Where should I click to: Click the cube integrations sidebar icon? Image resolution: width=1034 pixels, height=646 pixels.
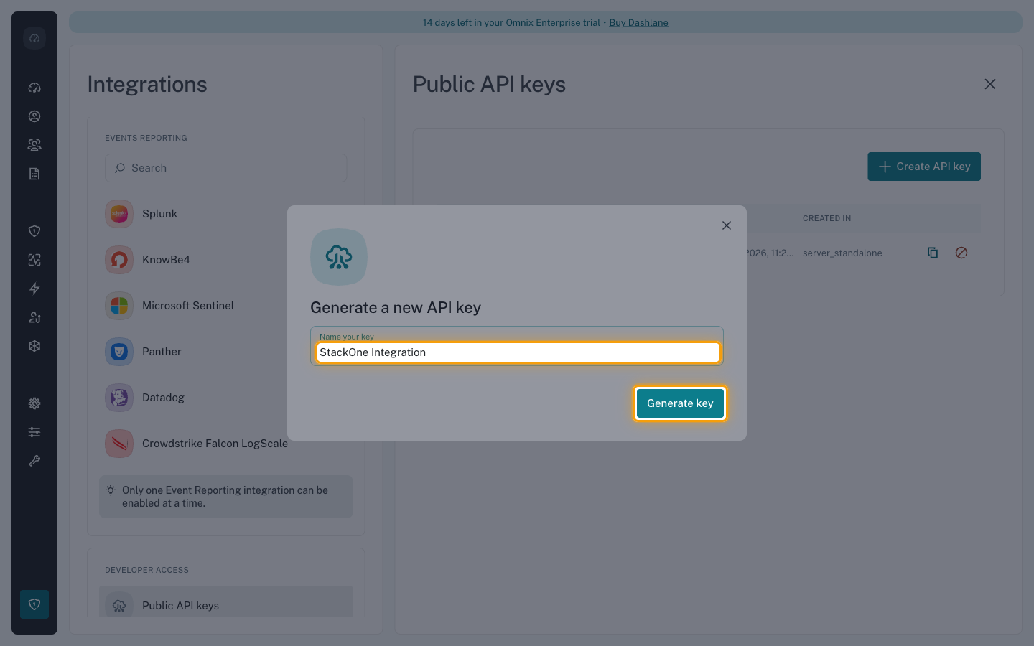(34, 346)
